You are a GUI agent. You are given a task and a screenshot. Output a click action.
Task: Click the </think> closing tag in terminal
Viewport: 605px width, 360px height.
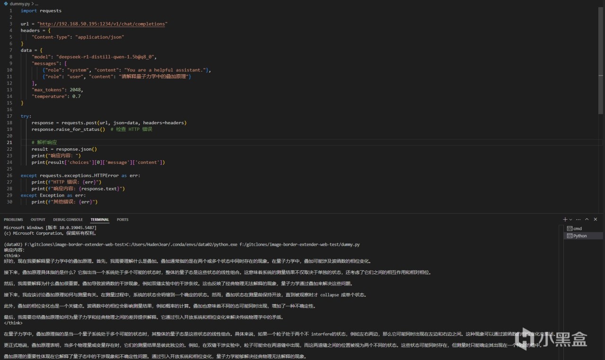click(13, 323)
